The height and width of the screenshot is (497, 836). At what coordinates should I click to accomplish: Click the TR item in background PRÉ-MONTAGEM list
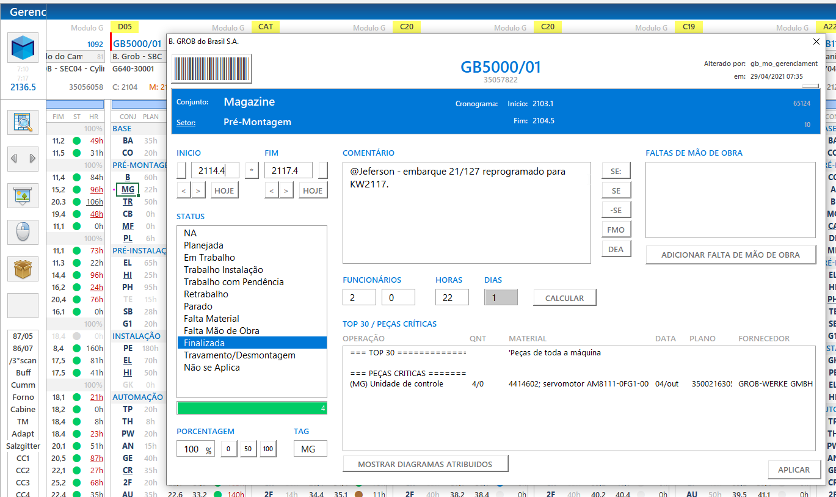[128, 201]
